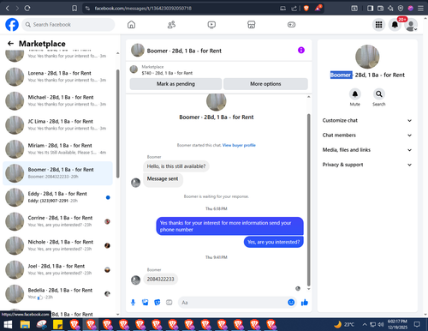Expand Privacy & support section

pyautogui.click(x=367, y=165)
